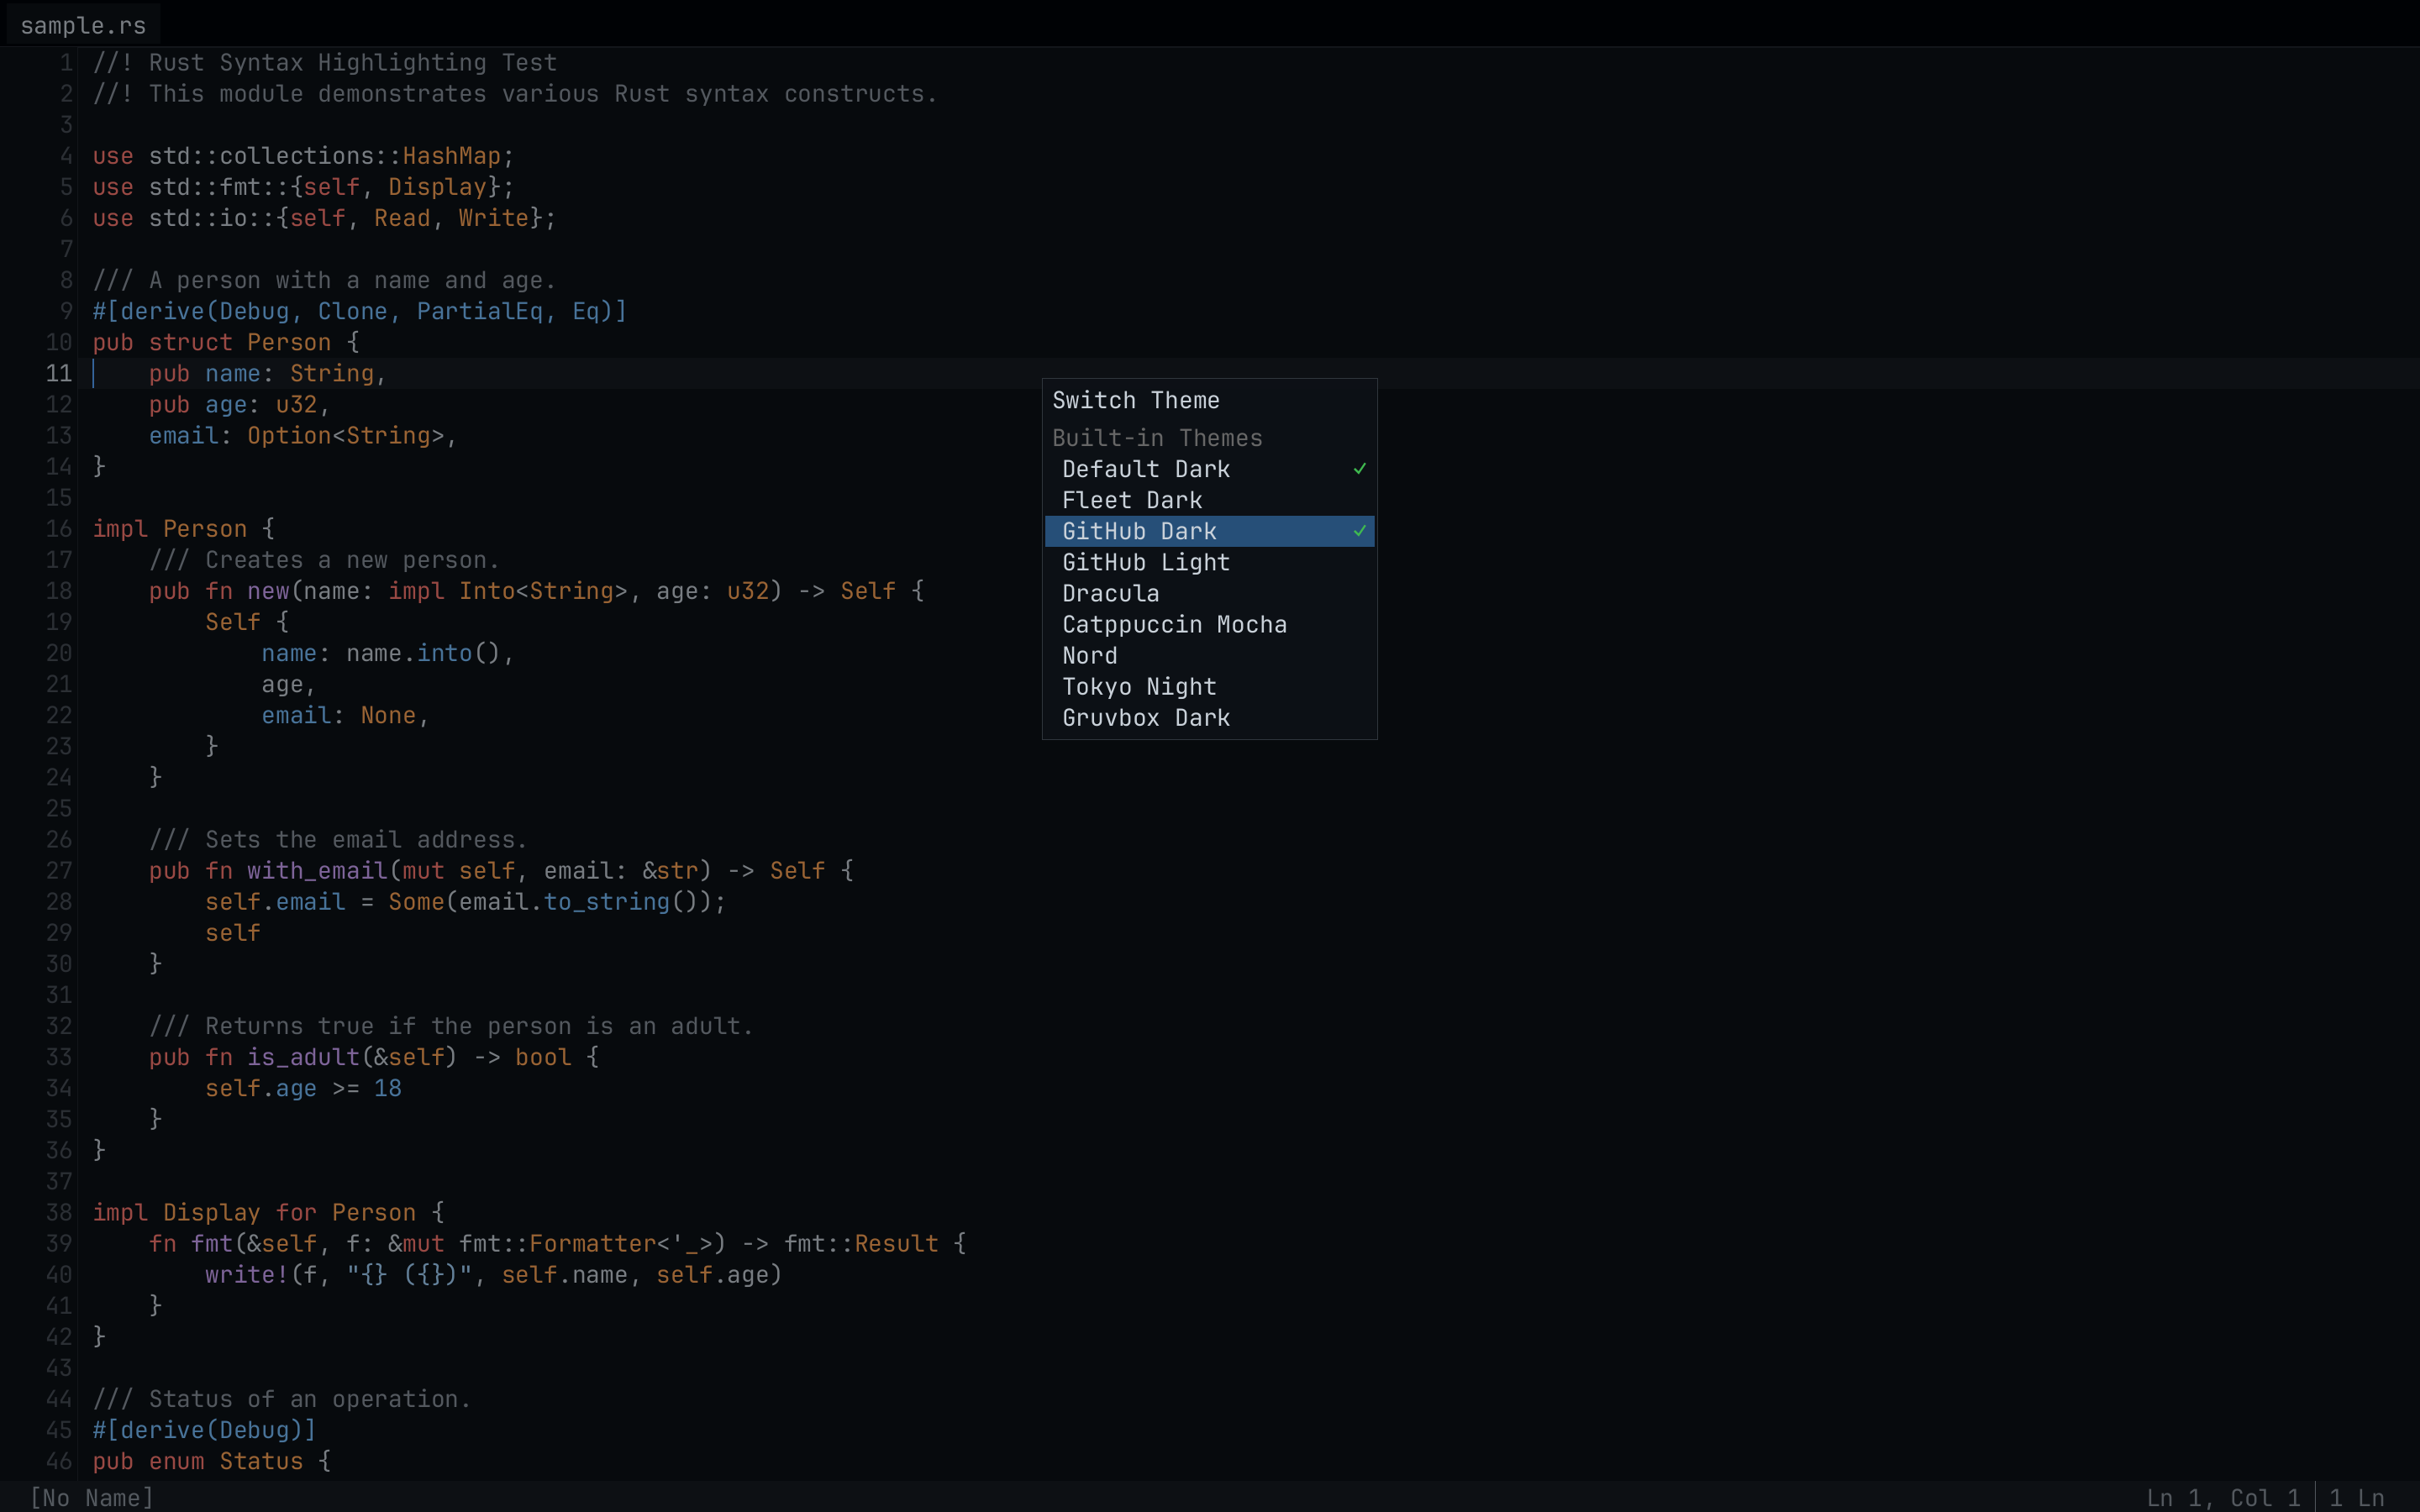Open the sample.rs tab
The width and height of the screenshot is (2420, 1512).
(83, 25)
